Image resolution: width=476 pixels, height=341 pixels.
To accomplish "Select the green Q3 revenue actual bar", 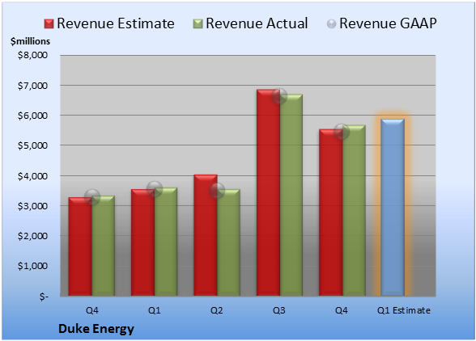I will tap(291, 195).
